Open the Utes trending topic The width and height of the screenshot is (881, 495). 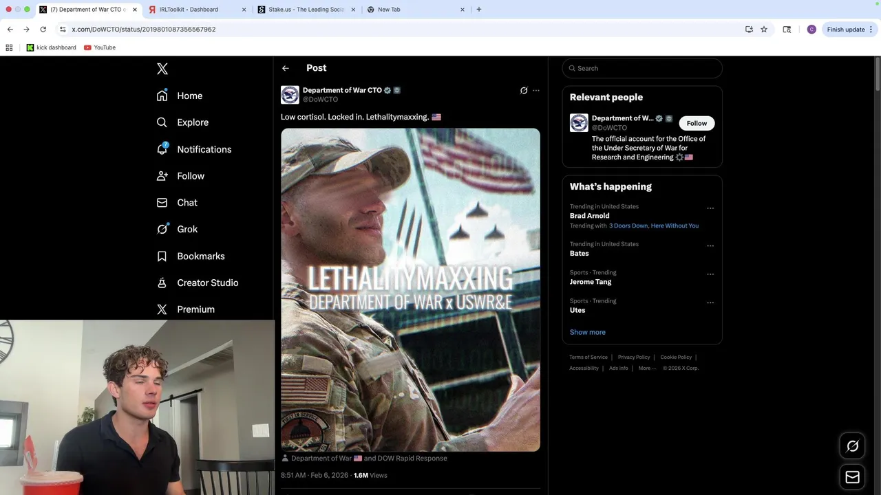point(577,310)
